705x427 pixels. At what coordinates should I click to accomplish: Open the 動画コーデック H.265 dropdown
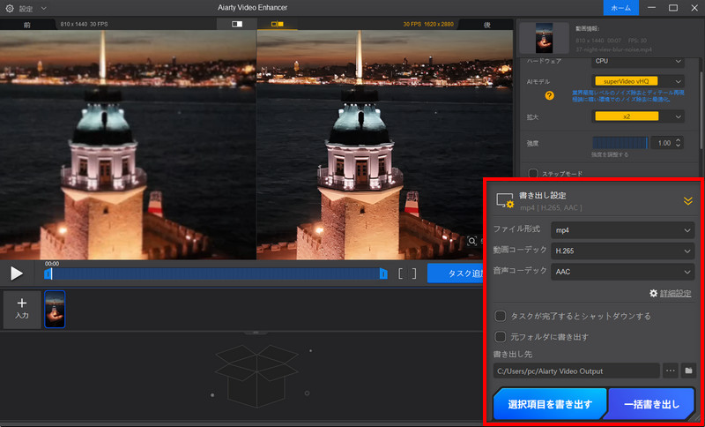(x=623, y=251)
